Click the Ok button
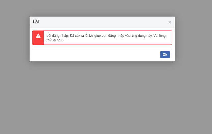 (x=165, y=55)
